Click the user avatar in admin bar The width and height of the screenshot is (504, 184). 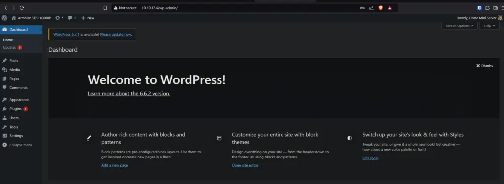(x=500, y=18)
